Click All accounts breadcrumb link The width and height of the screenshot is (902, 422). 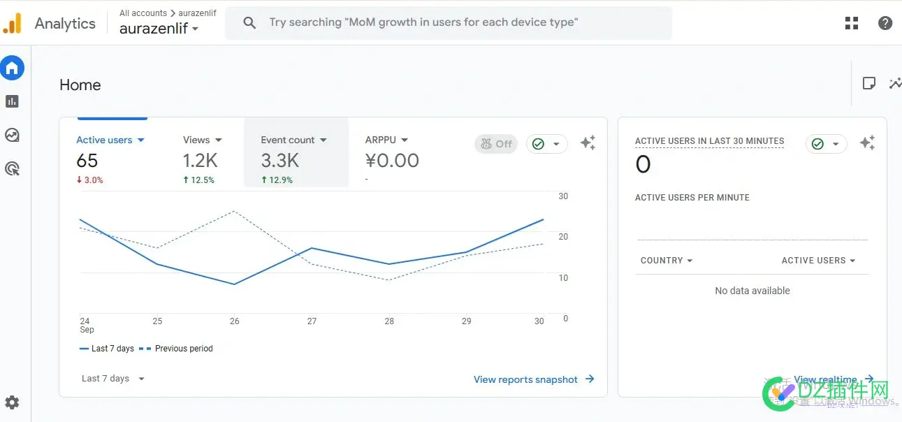coord(143,13)
